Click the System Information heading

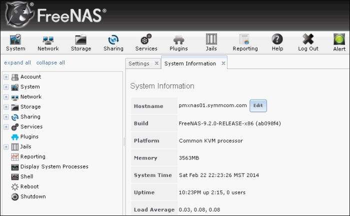[162, 86]
